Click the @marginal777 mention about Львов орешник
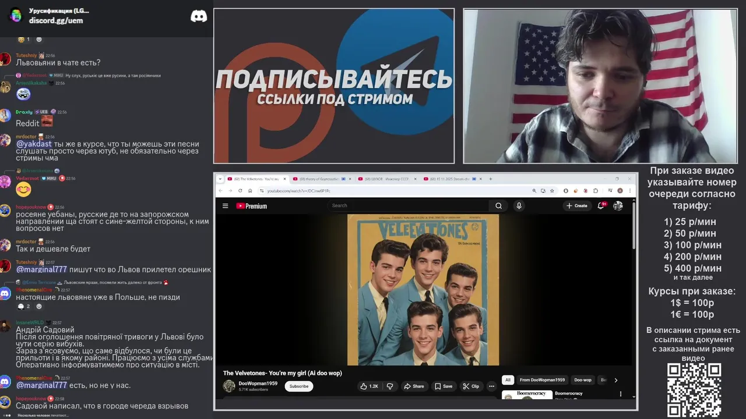Viewport: 746px width, 419px height. pos(41,269)
